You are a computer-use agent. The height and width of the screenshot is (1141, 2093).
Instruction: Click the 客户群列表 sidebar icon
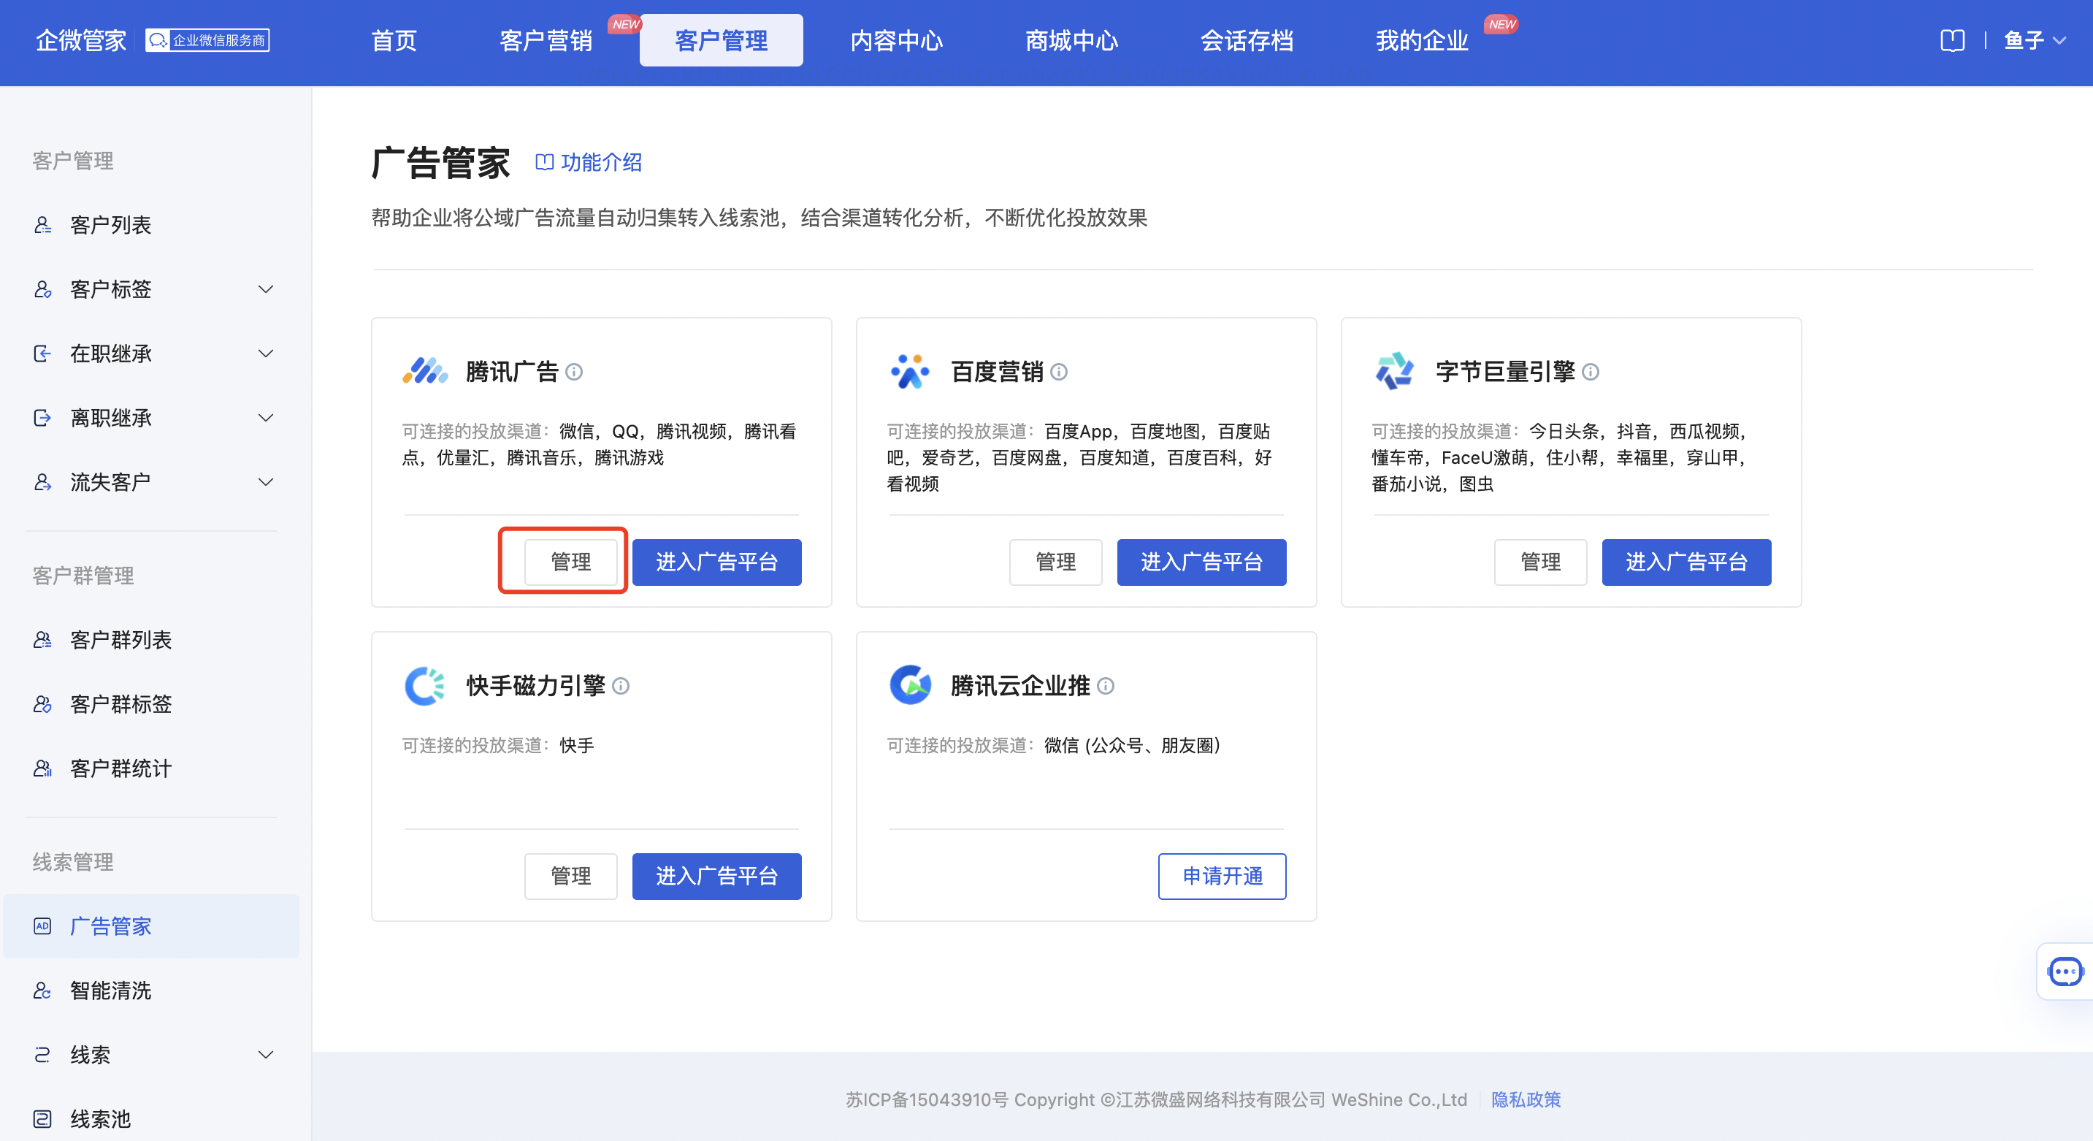pyautogui.click(x=42, y=641)
